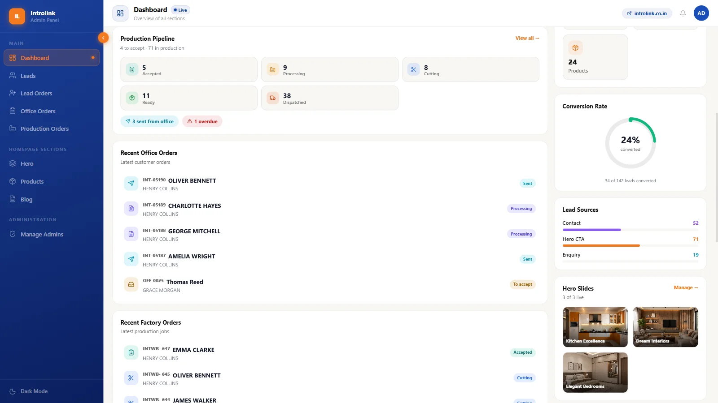
Task: Open Blog section in sidebar
Action: (52, 199)
